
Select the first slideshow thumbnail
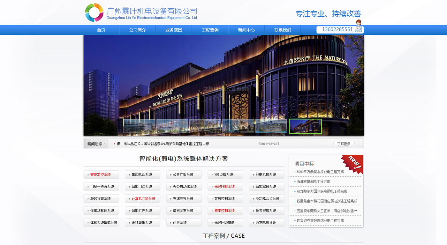click(139, 126)
